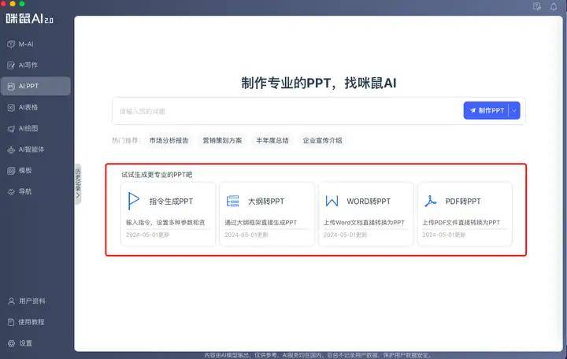Click the 制作PPT button
The height and width of the screenshot is (359, 567).
(x=487, y=111)
